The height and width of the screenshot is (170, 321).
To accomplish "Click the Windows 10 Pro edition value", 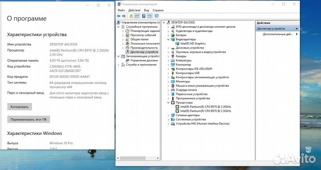I will pos(61,143).
